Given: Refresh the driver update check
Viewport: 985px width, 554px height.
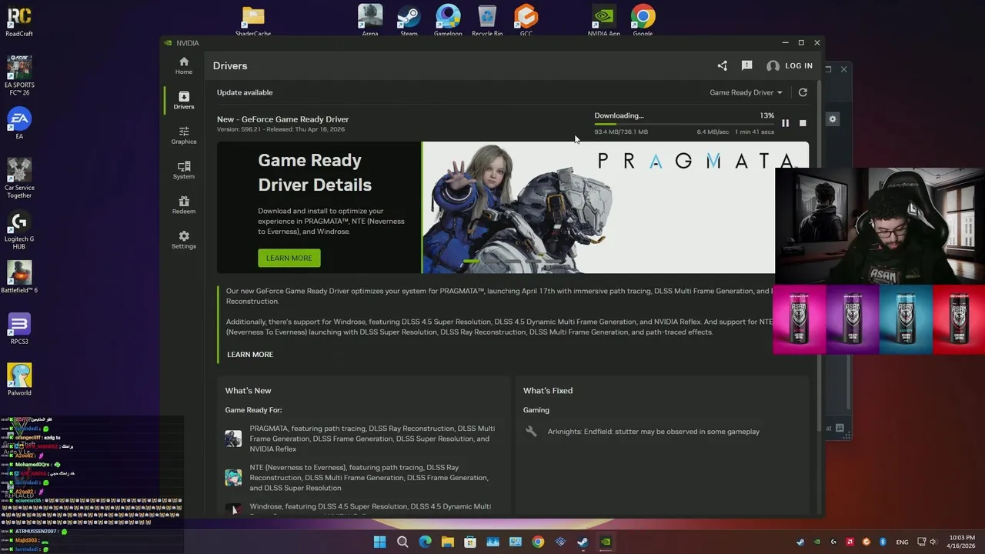Looking at the screenshot, I should 803,92.
